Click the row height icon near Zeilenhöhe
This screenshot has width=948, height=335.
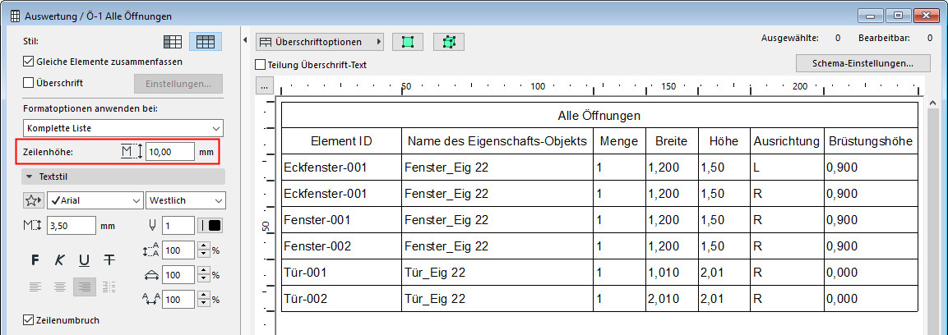pyautogui.click(x=131, y=152)
